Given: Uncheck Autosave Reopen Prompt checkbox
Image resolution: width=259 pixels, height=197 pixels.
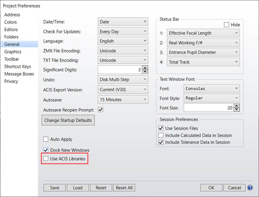Looking at the screenshot, I should click(x=100, y=110).
